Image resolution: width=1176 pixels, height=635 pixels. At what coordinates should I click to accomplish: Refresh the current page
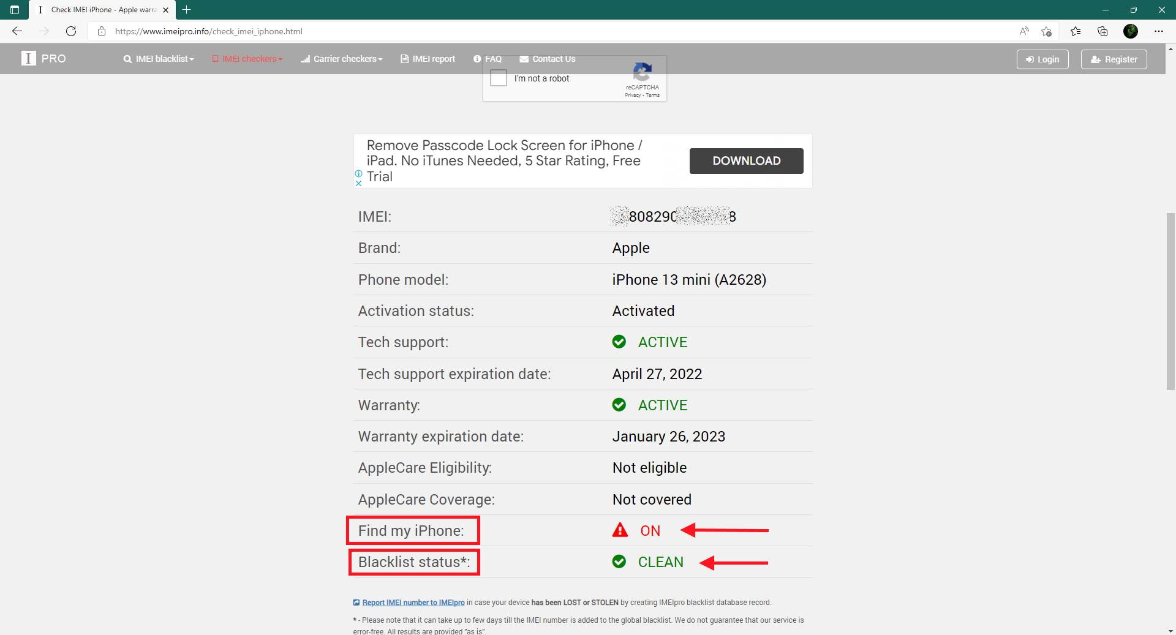(71, 31)
